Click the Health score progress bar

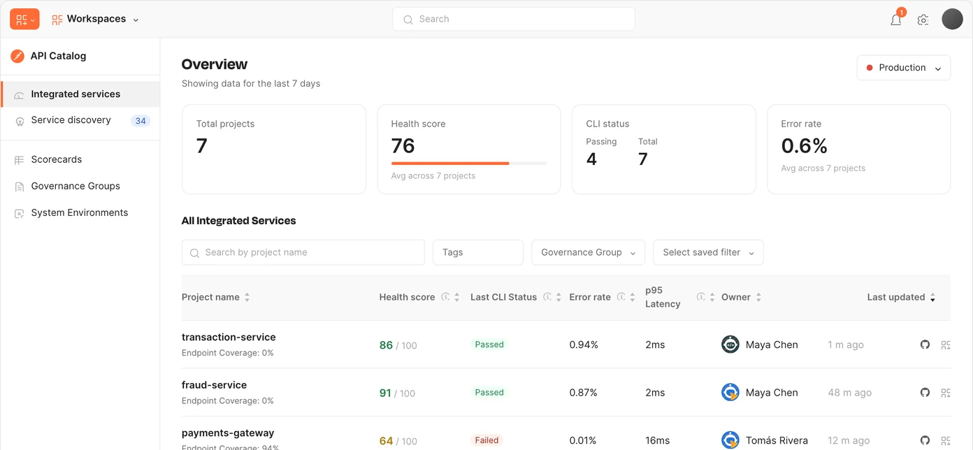click(x=469, y=163)
